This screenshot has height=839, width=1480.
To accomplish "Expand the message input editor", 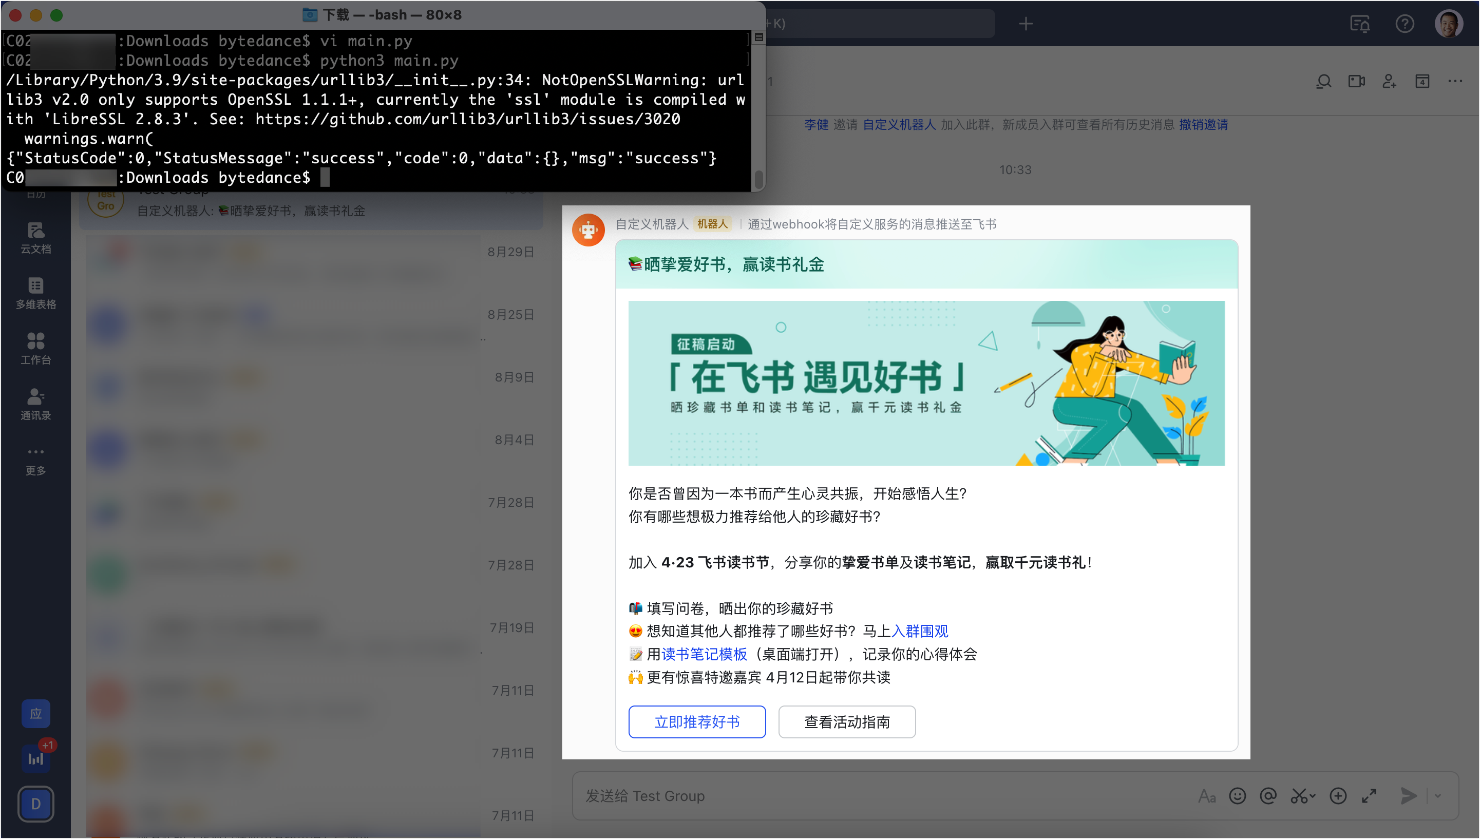I will pyautogui.click(x=1369, y=796).
